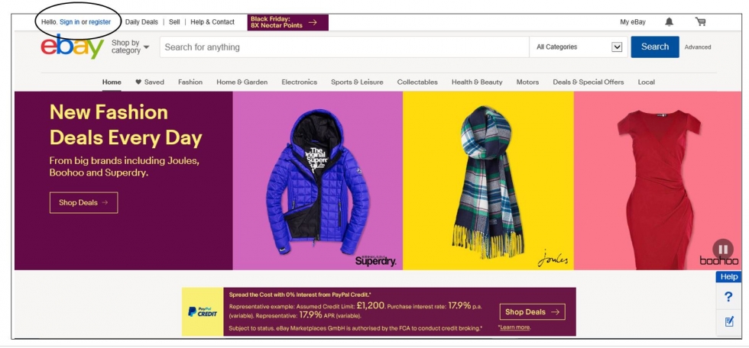
Task: Open the feedback note icon
Action: [x=729, y=322]
